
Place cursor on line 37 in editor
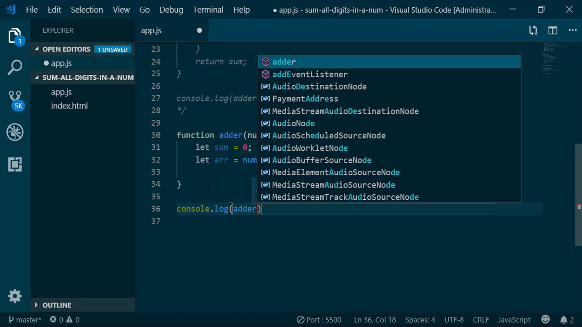[x=359, y=221]
